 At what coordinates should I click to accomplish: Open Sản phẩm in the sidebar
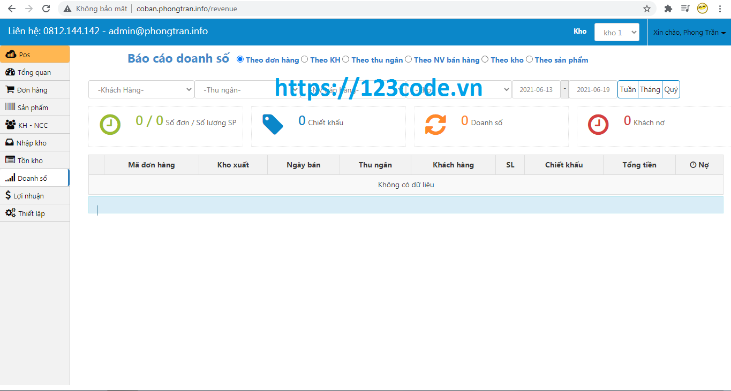(x=35, y=108)
